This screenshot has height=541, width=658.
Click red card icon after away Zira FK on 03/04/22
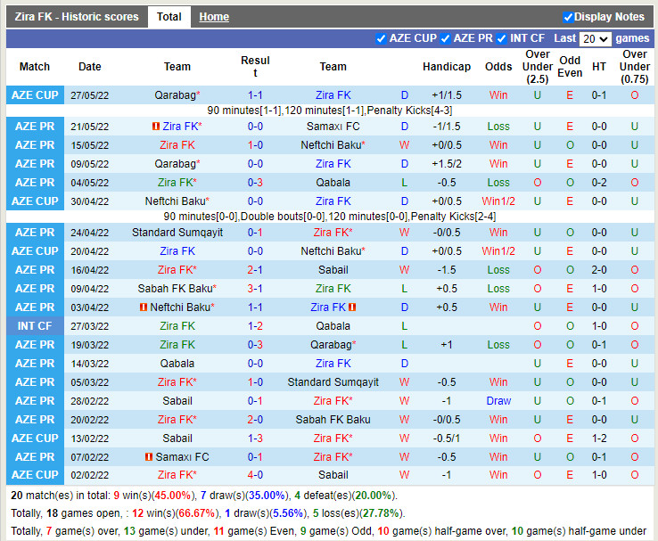click(x=353, y=307)
